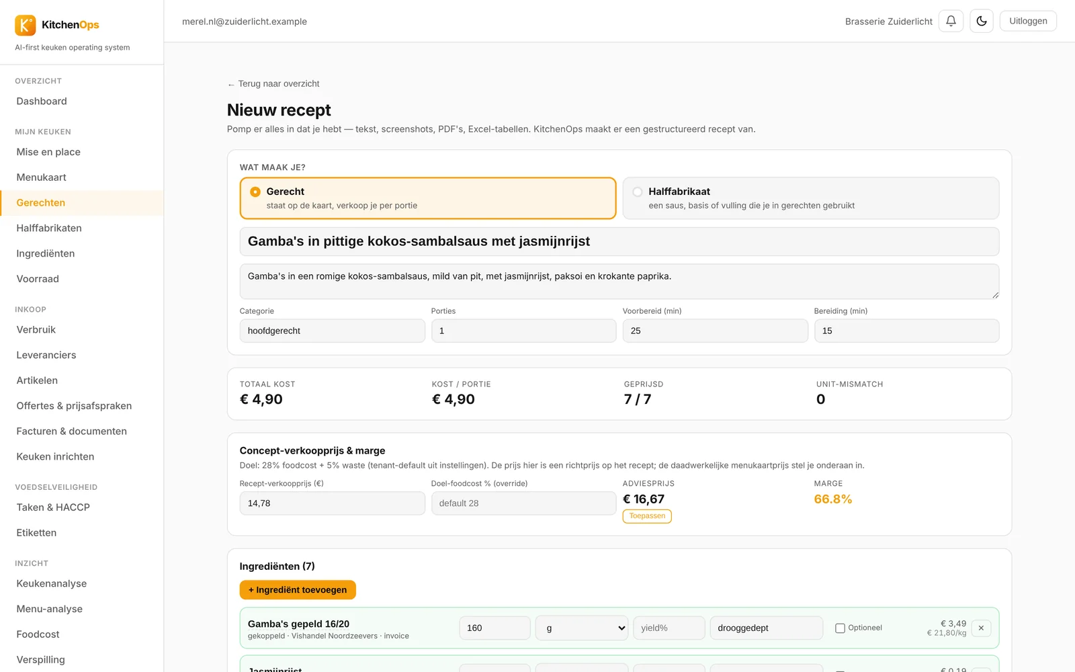
Task: Open the unit dropdown showing g
Action: [x=582, y=628]
